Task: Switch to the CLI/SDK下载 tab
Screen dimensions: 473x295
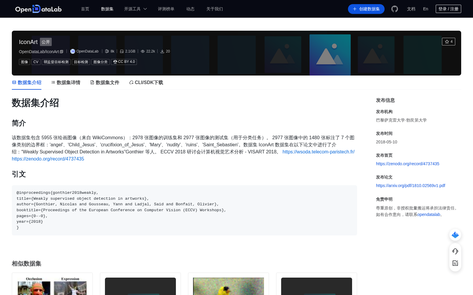Action: coord(146,83)
